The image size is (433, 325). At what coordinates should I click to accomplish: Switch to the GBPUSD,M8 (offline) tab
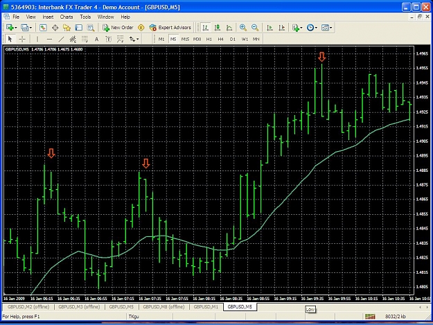pyautogui.click(x=164, y=306)
